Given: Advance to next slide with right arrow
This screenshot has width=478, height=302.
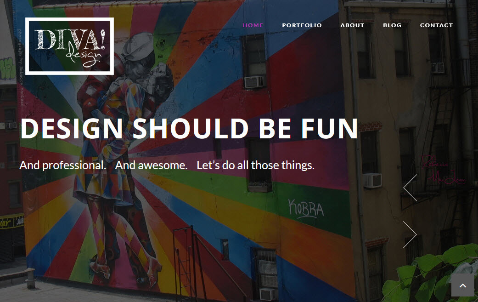Looking at the screenshot, I should pos(410,234).
